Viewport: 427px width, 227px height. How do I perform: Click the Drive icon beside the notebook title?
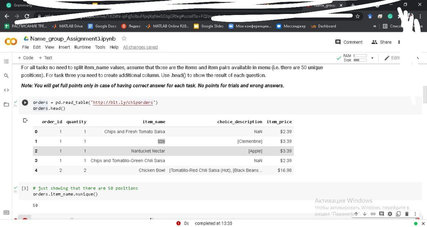26,39
